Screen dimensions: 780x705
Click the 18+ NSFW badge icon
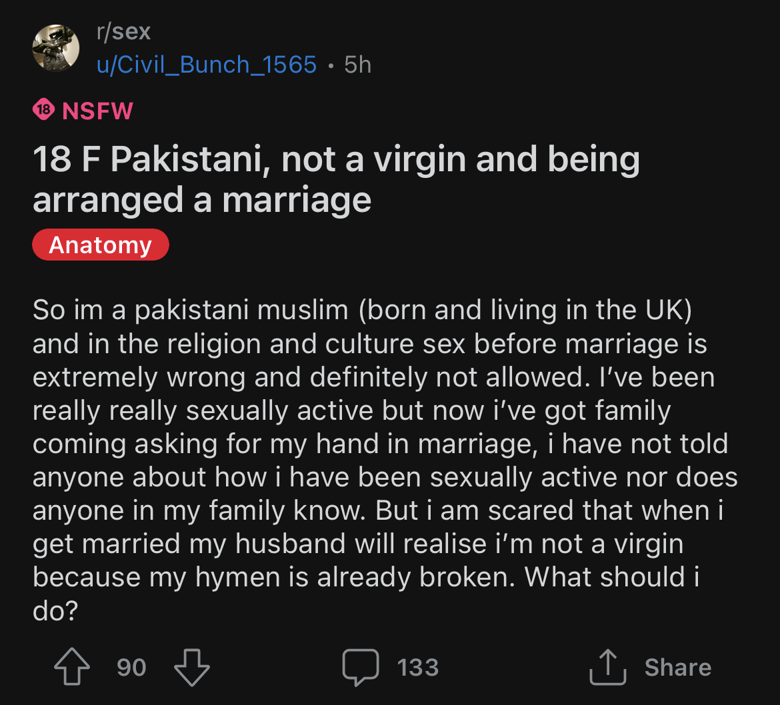43,110
